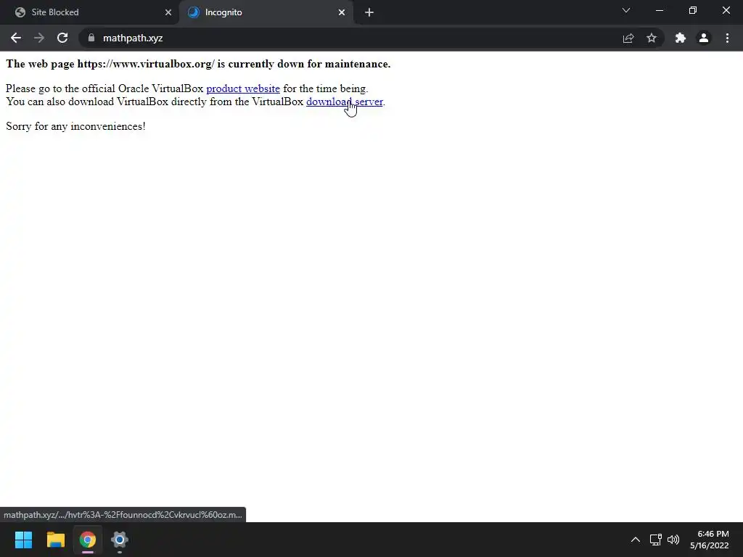Viewport: 743px width, 557px height.
Task: Open network status tray icon
Action: click(656, 540)
